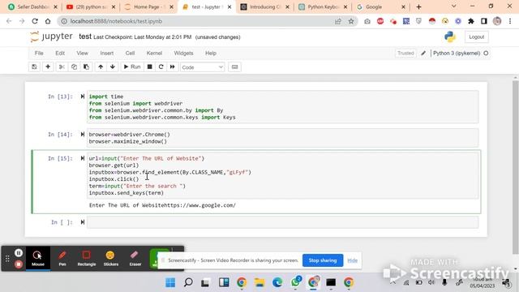Open the Help menu in Jupyter
Image resolution: width=519 pixels, height=292 pixels.
coord(211,53)
